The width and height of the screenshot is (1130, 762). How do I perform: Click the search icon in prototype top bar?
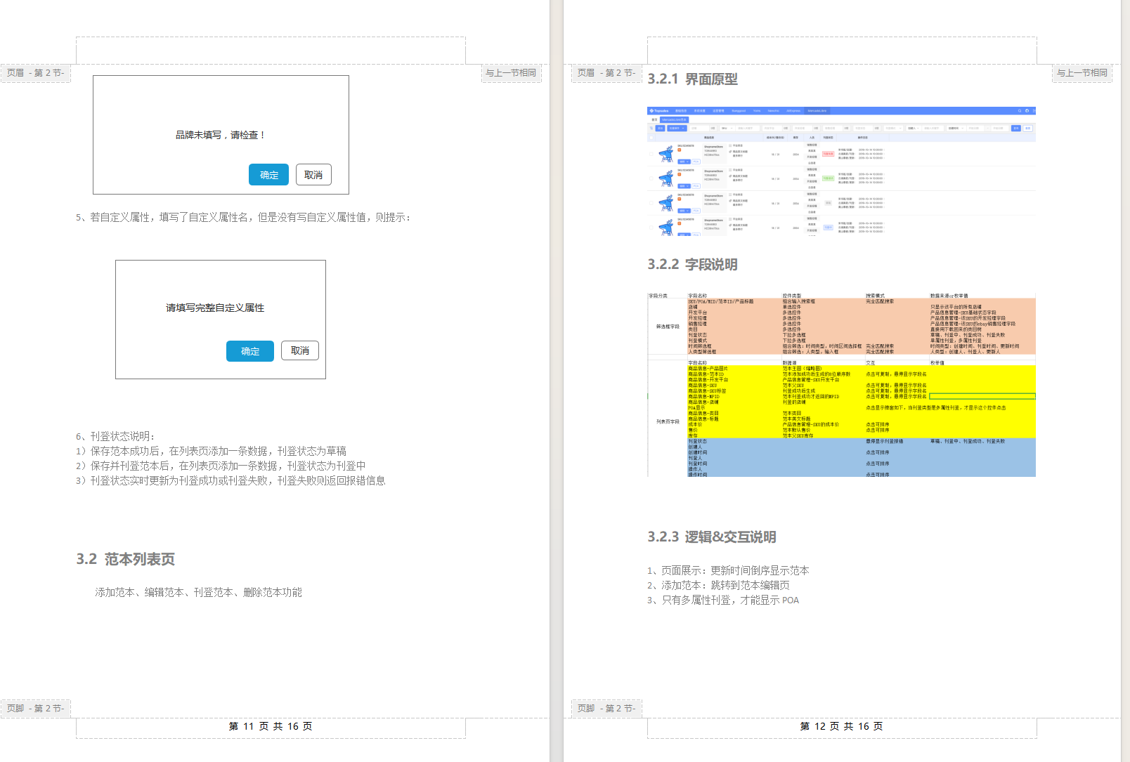[1020, 111]
